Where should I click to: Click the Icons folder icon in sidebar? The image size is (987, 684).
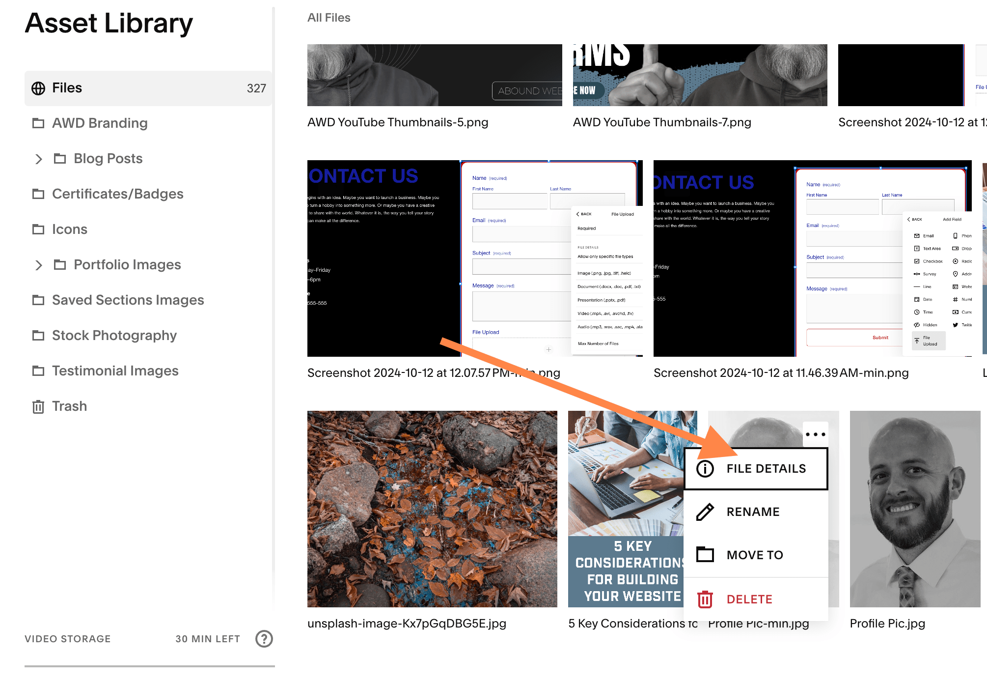point(38,229)
